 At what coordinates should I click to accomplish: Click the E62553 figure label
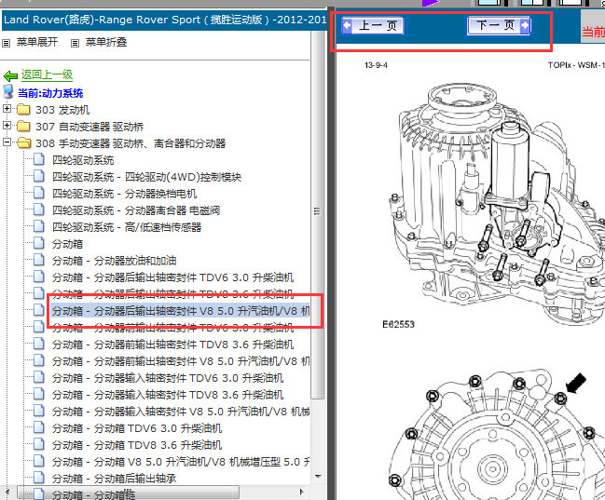coord(398,325)
